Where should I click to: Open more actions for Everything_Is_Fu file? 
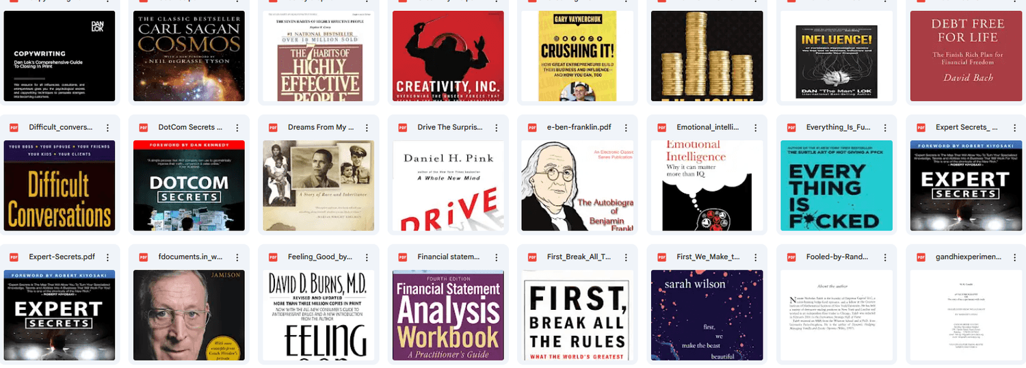click(885, 128)
